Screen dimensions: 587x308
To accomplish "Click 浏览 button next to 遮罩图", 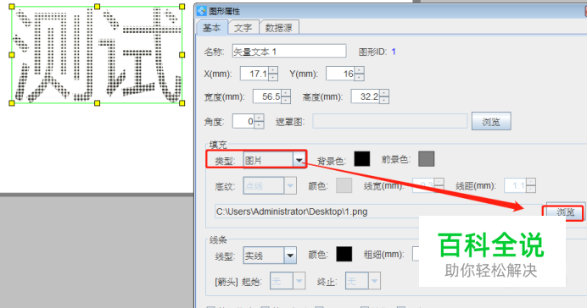I will [x=491, y=121].
